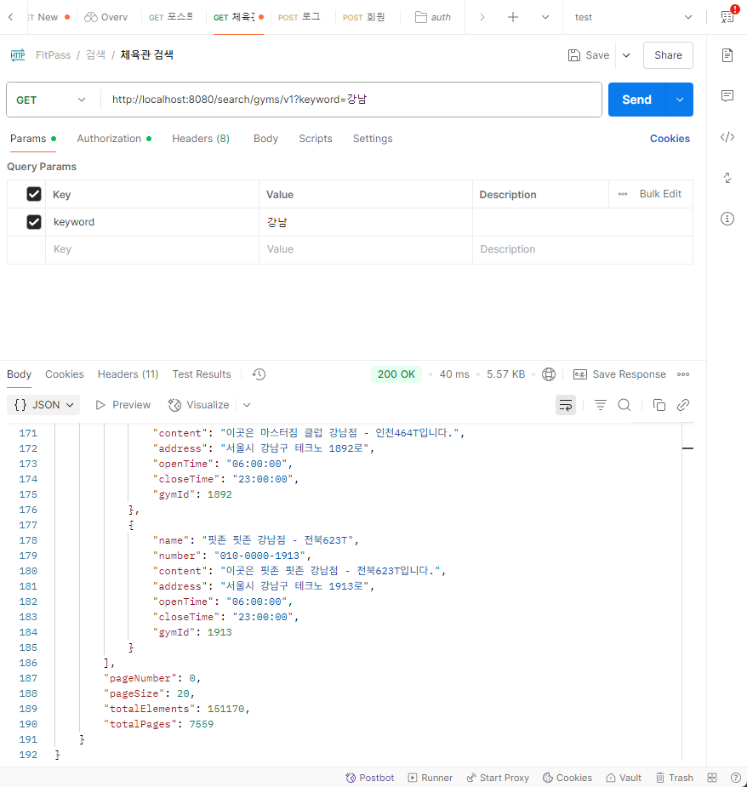The height and width of the screenshot is (787, 747).
Task: Add a new tab with plus icon
Action: 512,17
